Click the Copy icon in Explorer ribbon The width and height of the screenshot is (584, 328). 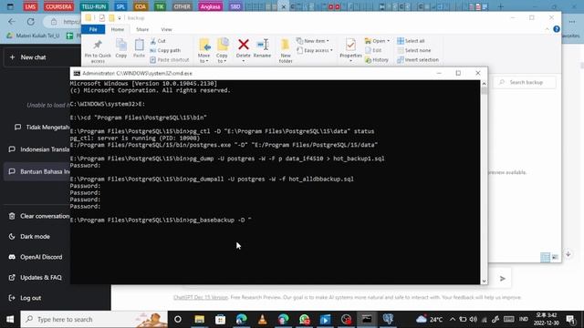(121, 48)
